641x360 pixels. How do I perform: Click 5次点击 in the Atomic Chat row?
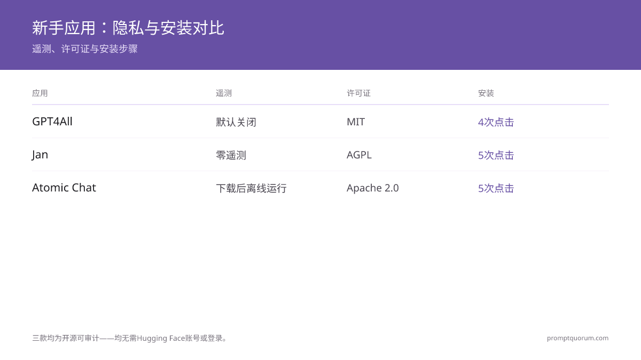pos(496,188)
